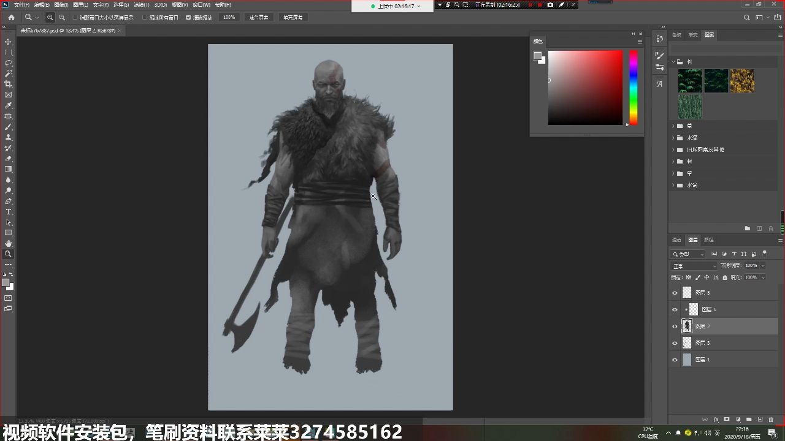Click the zoom in magnifier in options bar
785x441 pixels.
coord(50,18)
